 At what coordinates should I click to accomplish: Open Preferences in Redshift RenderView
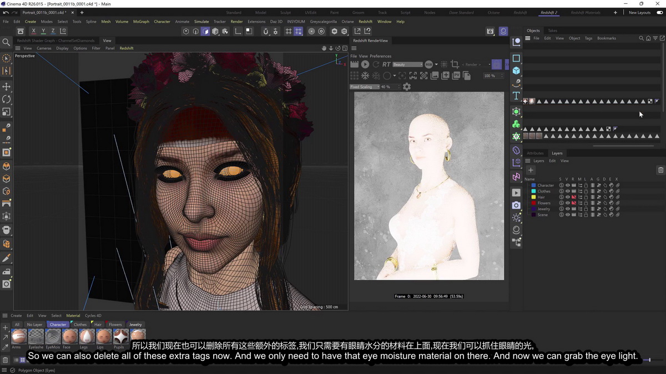click(x=381, y=56)
